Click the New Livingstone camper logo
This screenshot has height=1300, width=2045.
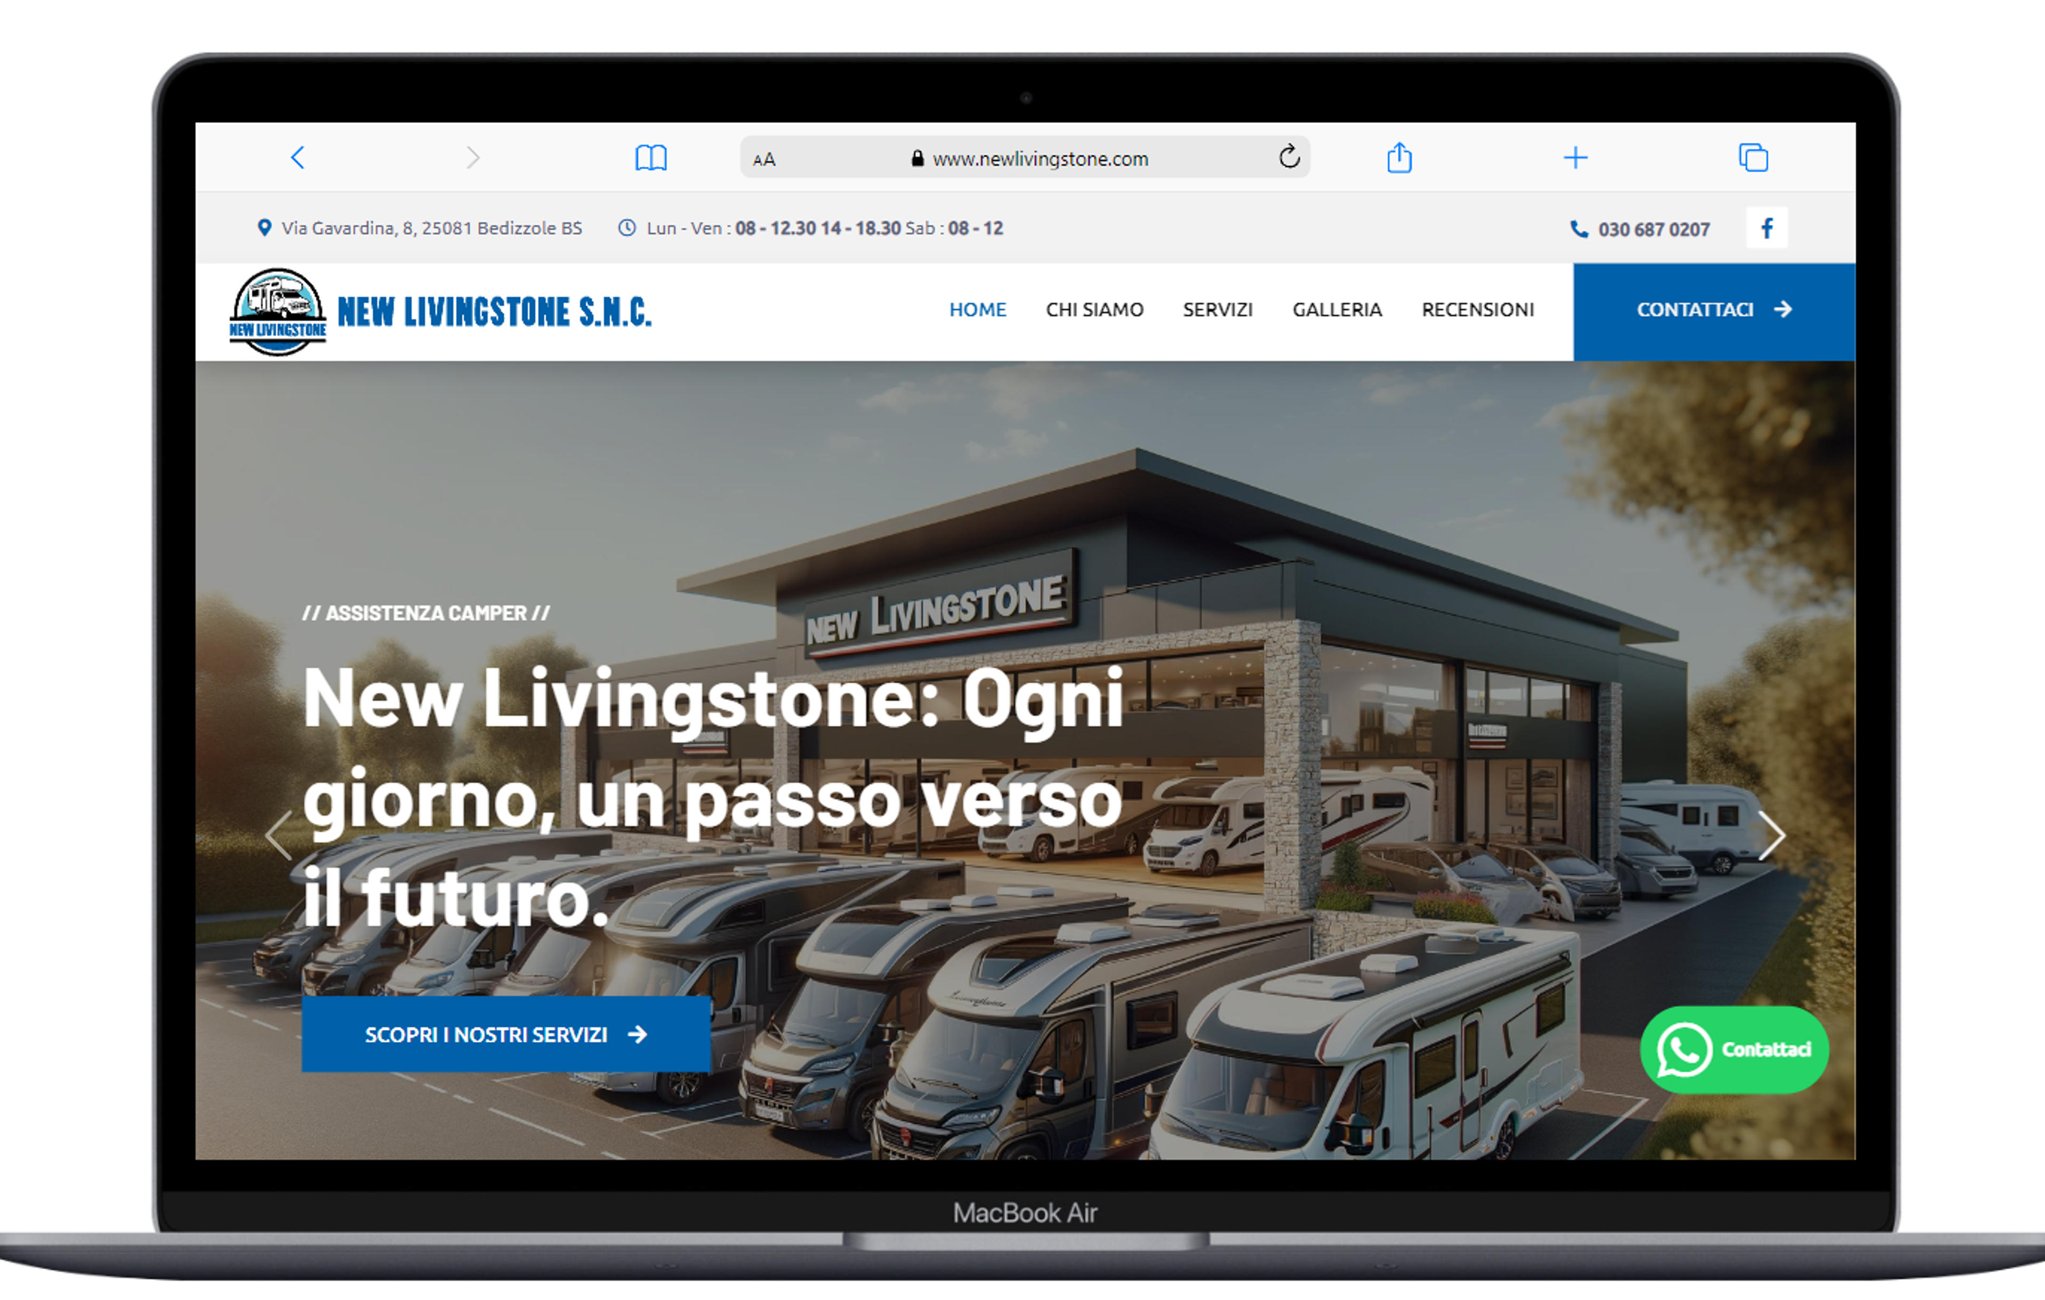click(x=277, y=313)
